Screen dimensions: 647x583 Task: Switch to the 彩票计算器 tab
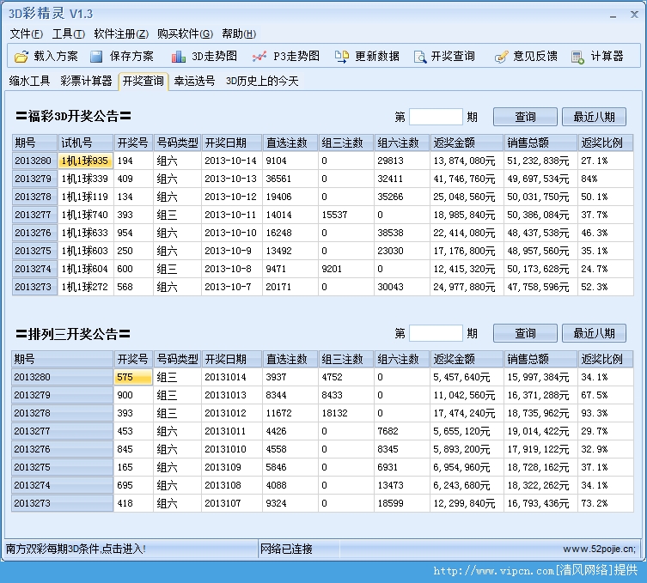(x=86, y=81)
